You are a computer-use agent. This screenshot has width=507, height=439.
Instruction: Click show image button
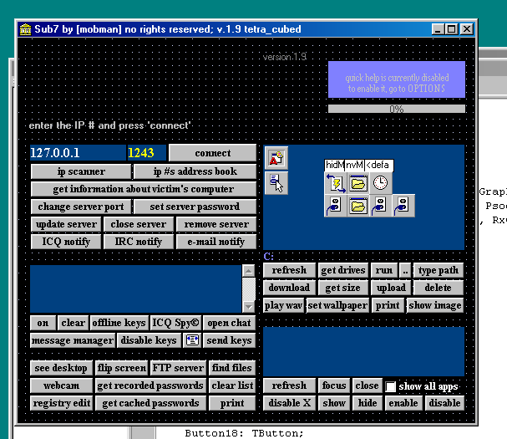coord(435,305)
